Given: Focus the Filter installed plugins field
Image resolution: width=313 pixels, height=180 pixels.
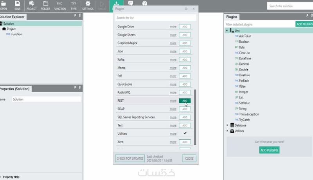Looking at the screenshot, I should point(260,24).
